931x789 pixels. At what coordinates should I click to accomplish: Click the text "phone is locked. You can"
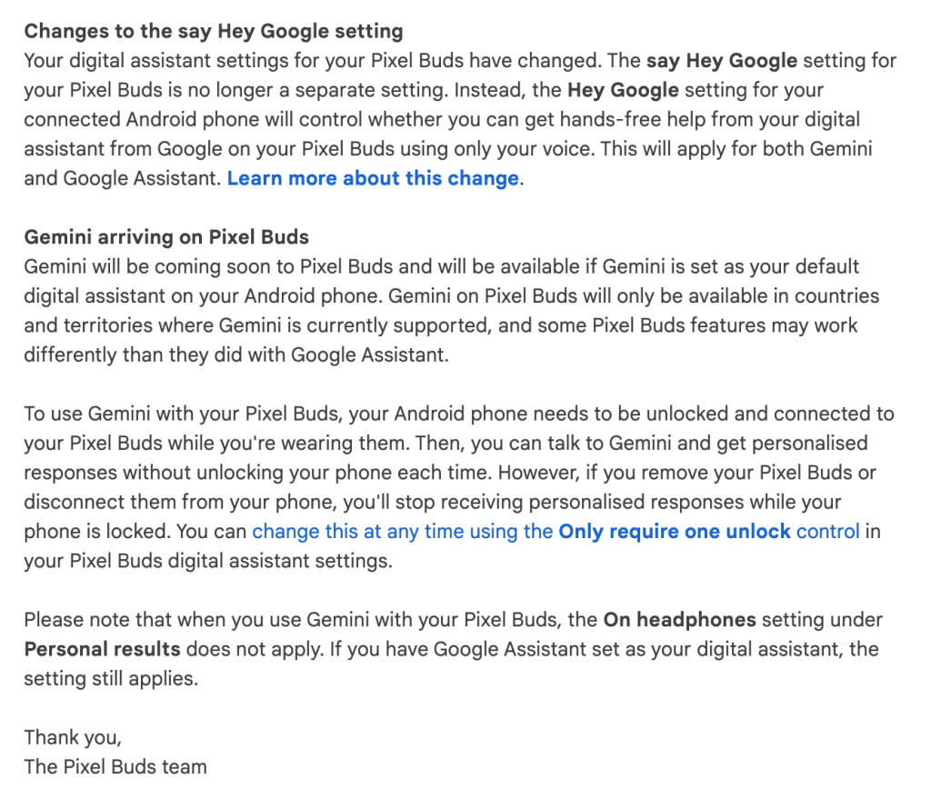(x=135, y=531)
